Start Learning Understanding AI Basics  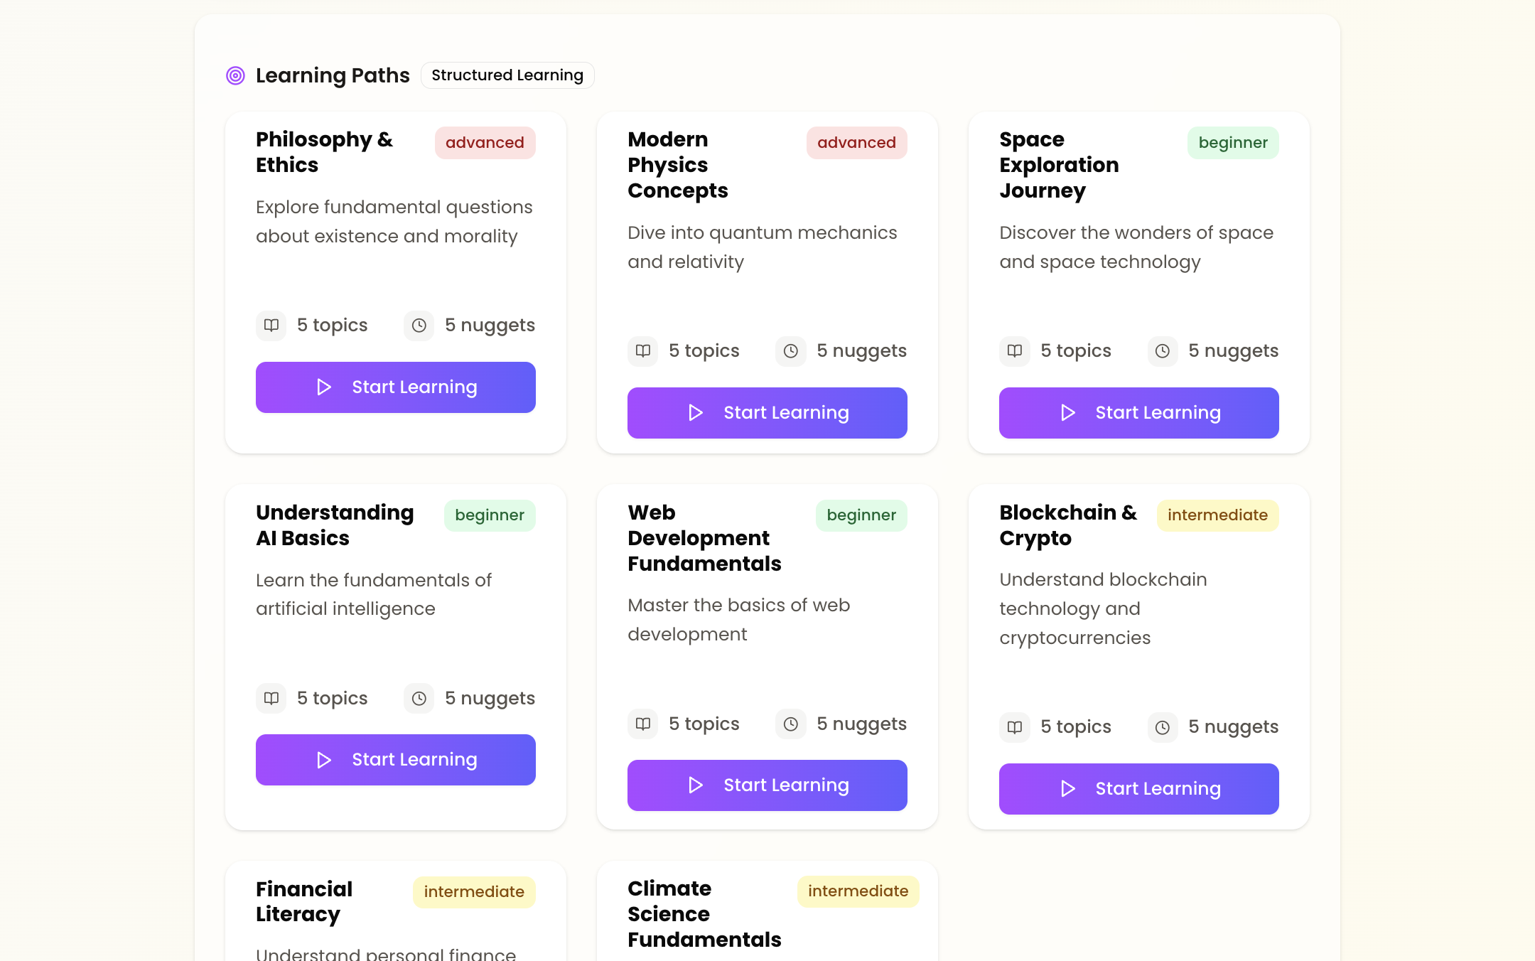(x=396, y=760)
